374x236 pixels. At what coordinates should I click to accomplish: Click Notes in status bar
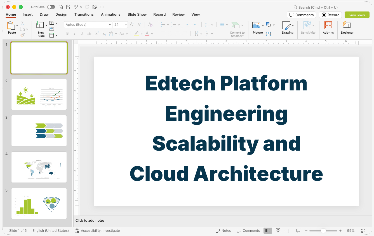pos(223,231)
